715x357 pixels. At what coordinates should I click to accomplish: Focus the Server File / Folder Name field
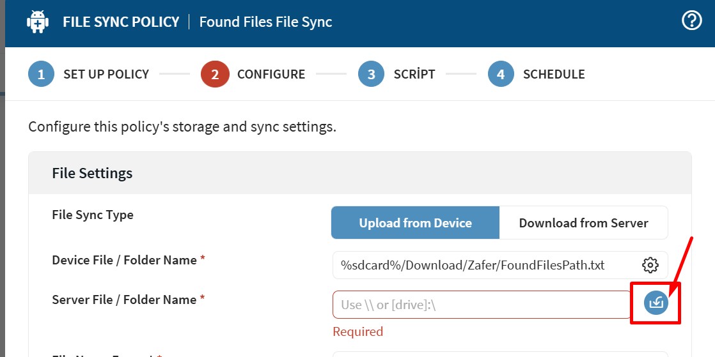click(482, 305)
